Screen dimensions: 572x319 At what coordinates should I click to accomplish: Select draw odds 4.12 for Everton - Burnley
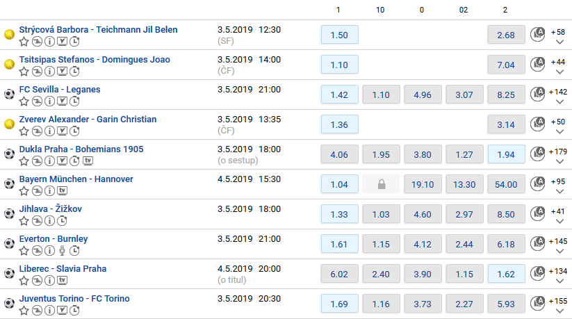423,244
